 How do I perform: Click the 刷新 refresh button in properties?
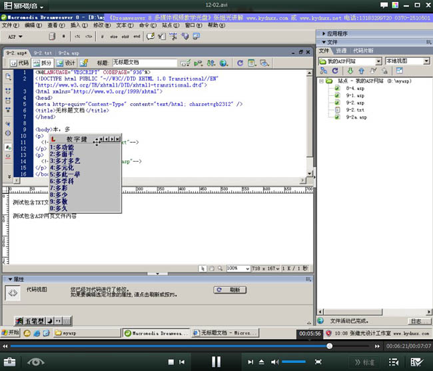(230, 290)
